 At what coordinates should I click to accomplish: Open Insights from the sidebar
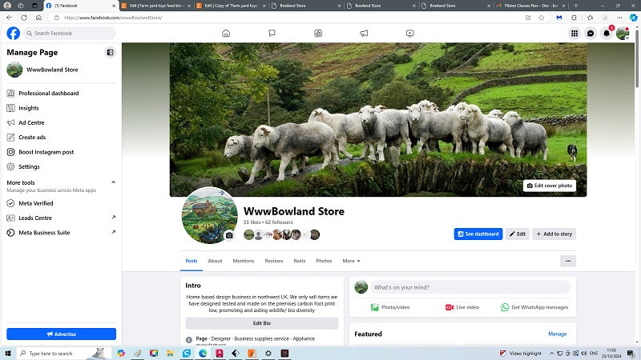(29, 108)
